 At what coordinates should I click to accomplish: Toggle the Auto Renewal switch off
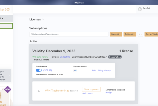pyautogui.click(x=39, y=70)
